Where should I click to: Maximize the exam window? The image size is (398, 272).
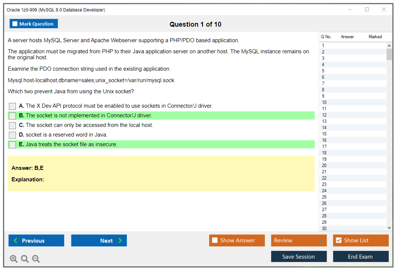point(367,9)
